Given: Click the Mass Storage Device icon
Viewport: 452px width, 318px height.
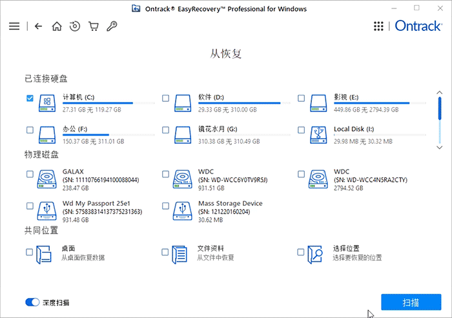Looking at the screenshot, I should tap(183, 211).
